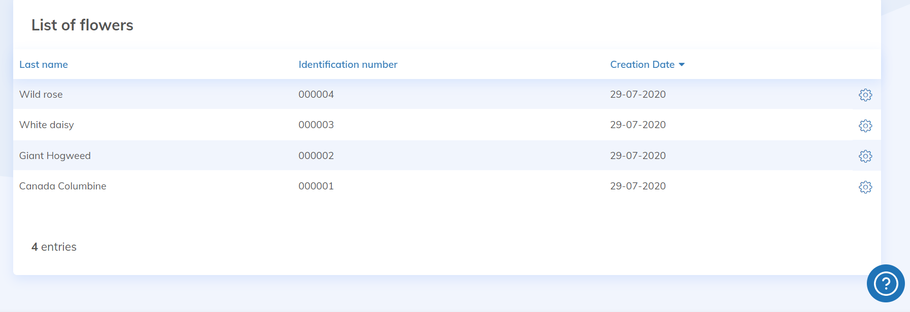Click the creation date of Wild rose
Viewport: 910px width, 312px height.
(x=638, y=94)
